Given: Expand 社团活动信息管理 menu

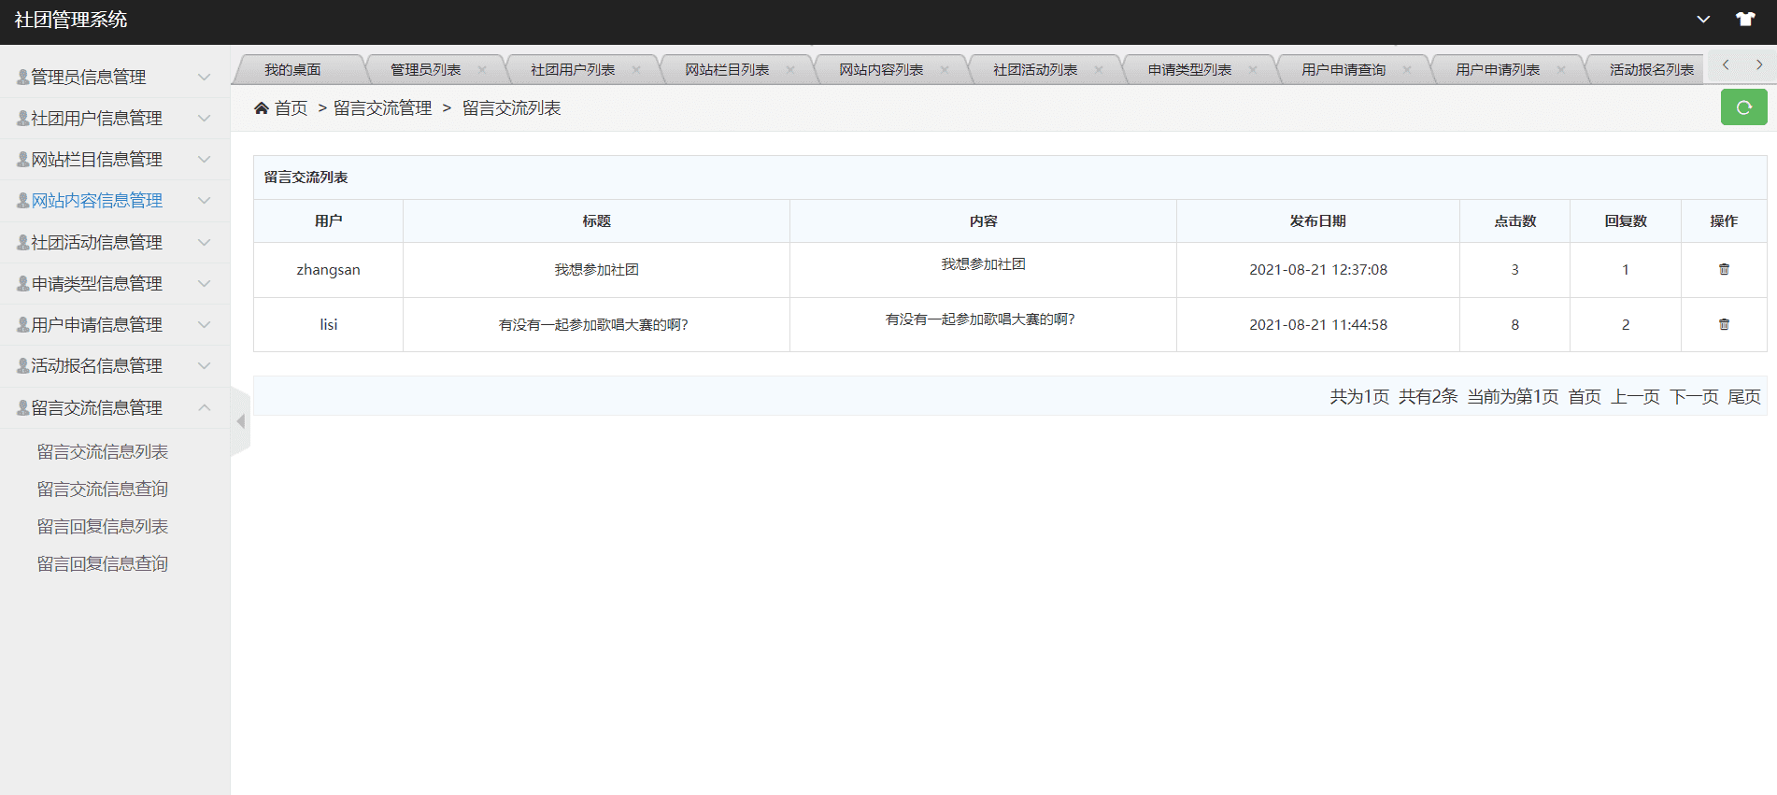Looking at the screenshot, I should [115, 242].
